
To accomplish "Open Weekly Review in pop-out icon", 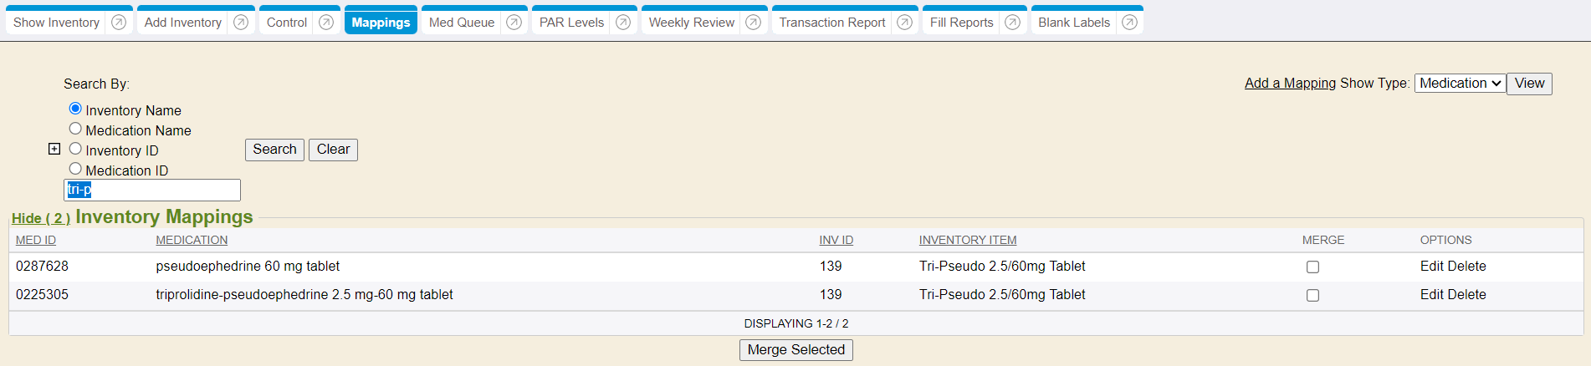I will pyautogui.click(x=754, y=23).
